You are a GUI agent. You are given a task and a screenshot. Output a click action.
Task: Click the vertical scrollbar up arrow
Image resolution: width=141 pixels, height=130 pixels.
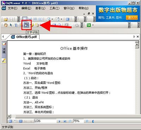click(x=137, y=44)
